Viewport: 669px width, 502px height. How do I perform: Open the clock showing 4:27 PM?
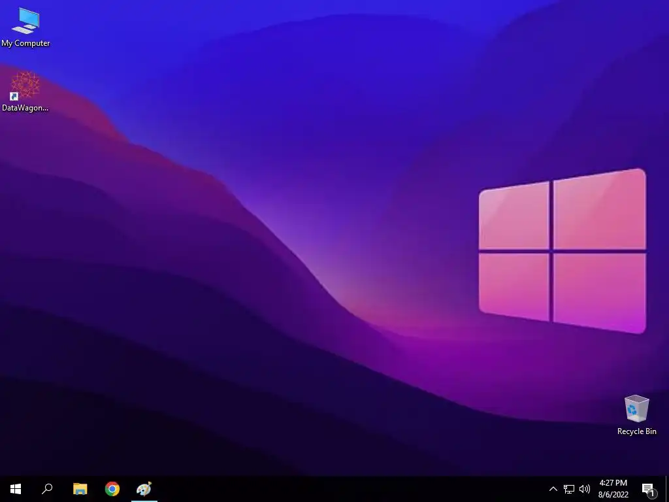(x=613, y=489)
